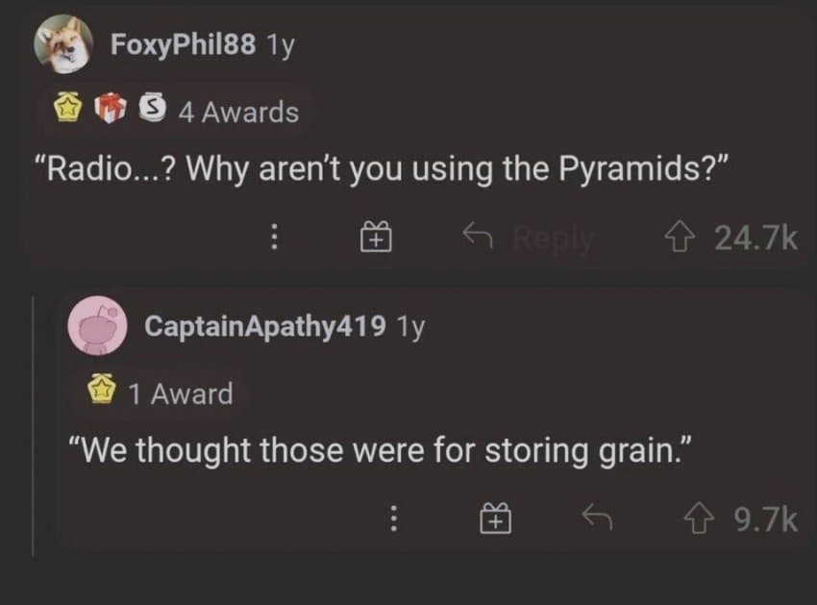This screenshot has height=605, width=817.
Task: Upvote the comment with 24.7k votes
Action: coord(680,238)
